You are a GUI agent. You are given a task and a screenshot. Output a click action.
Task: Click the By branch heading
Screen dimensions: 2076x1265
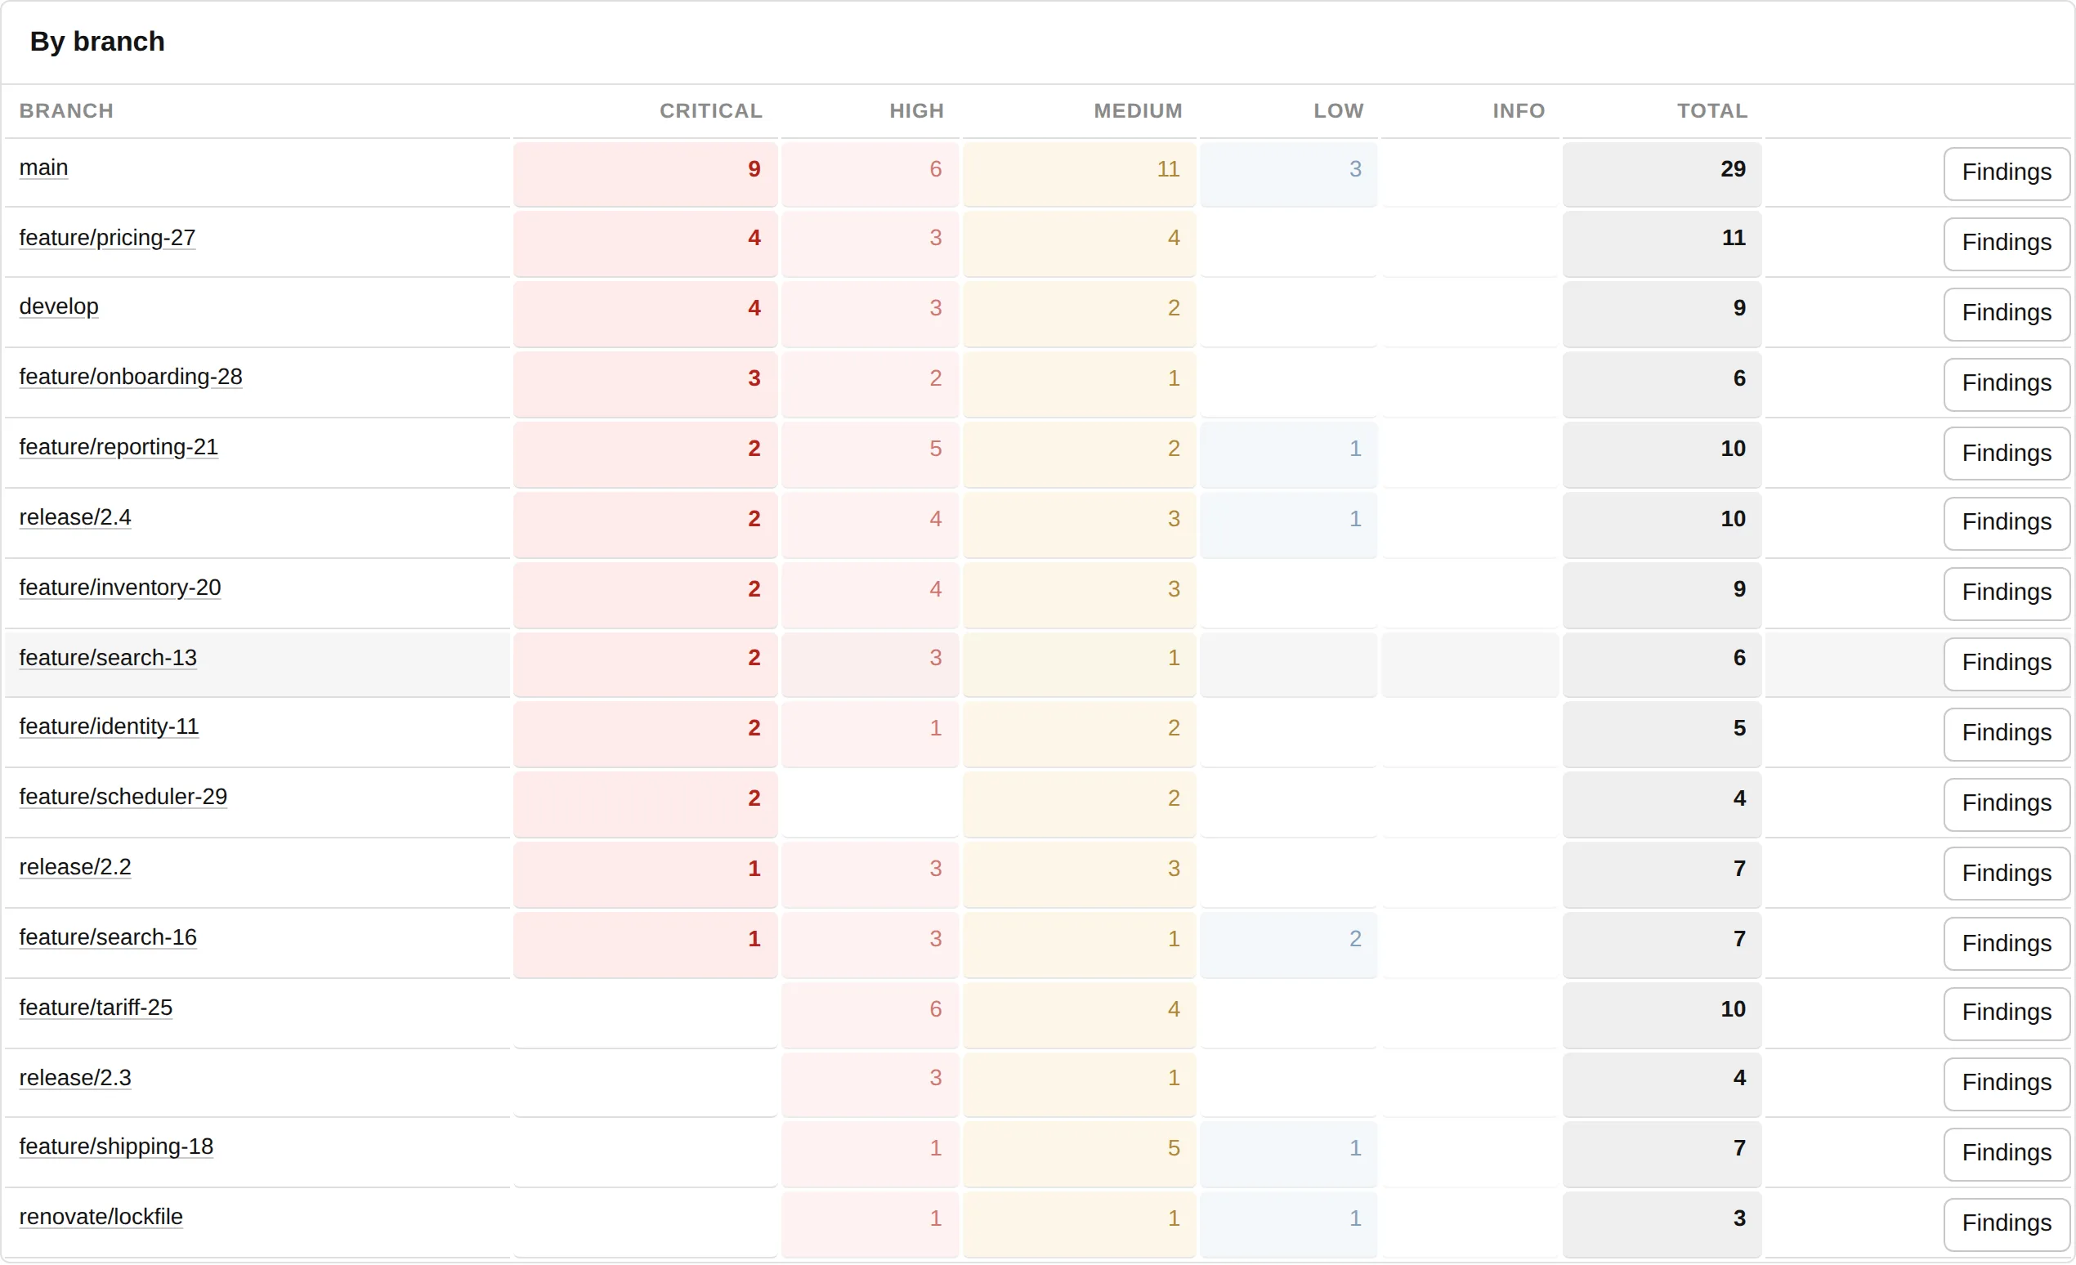point(97,42)
